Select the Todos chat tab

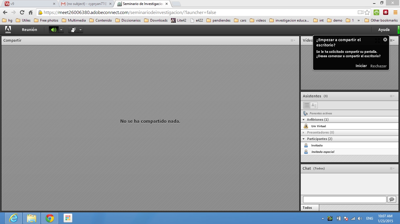coord(310,208)
